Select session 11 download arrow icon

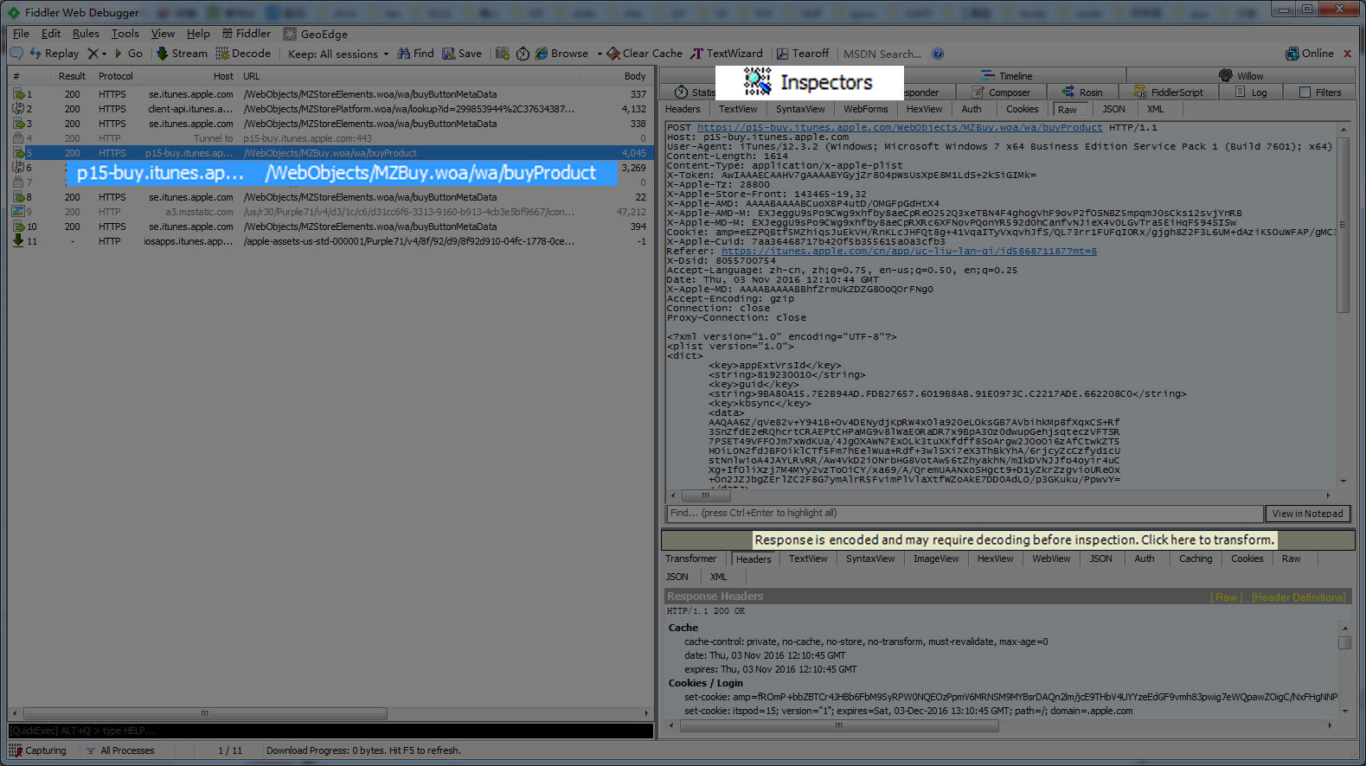(x=17, y=241)
